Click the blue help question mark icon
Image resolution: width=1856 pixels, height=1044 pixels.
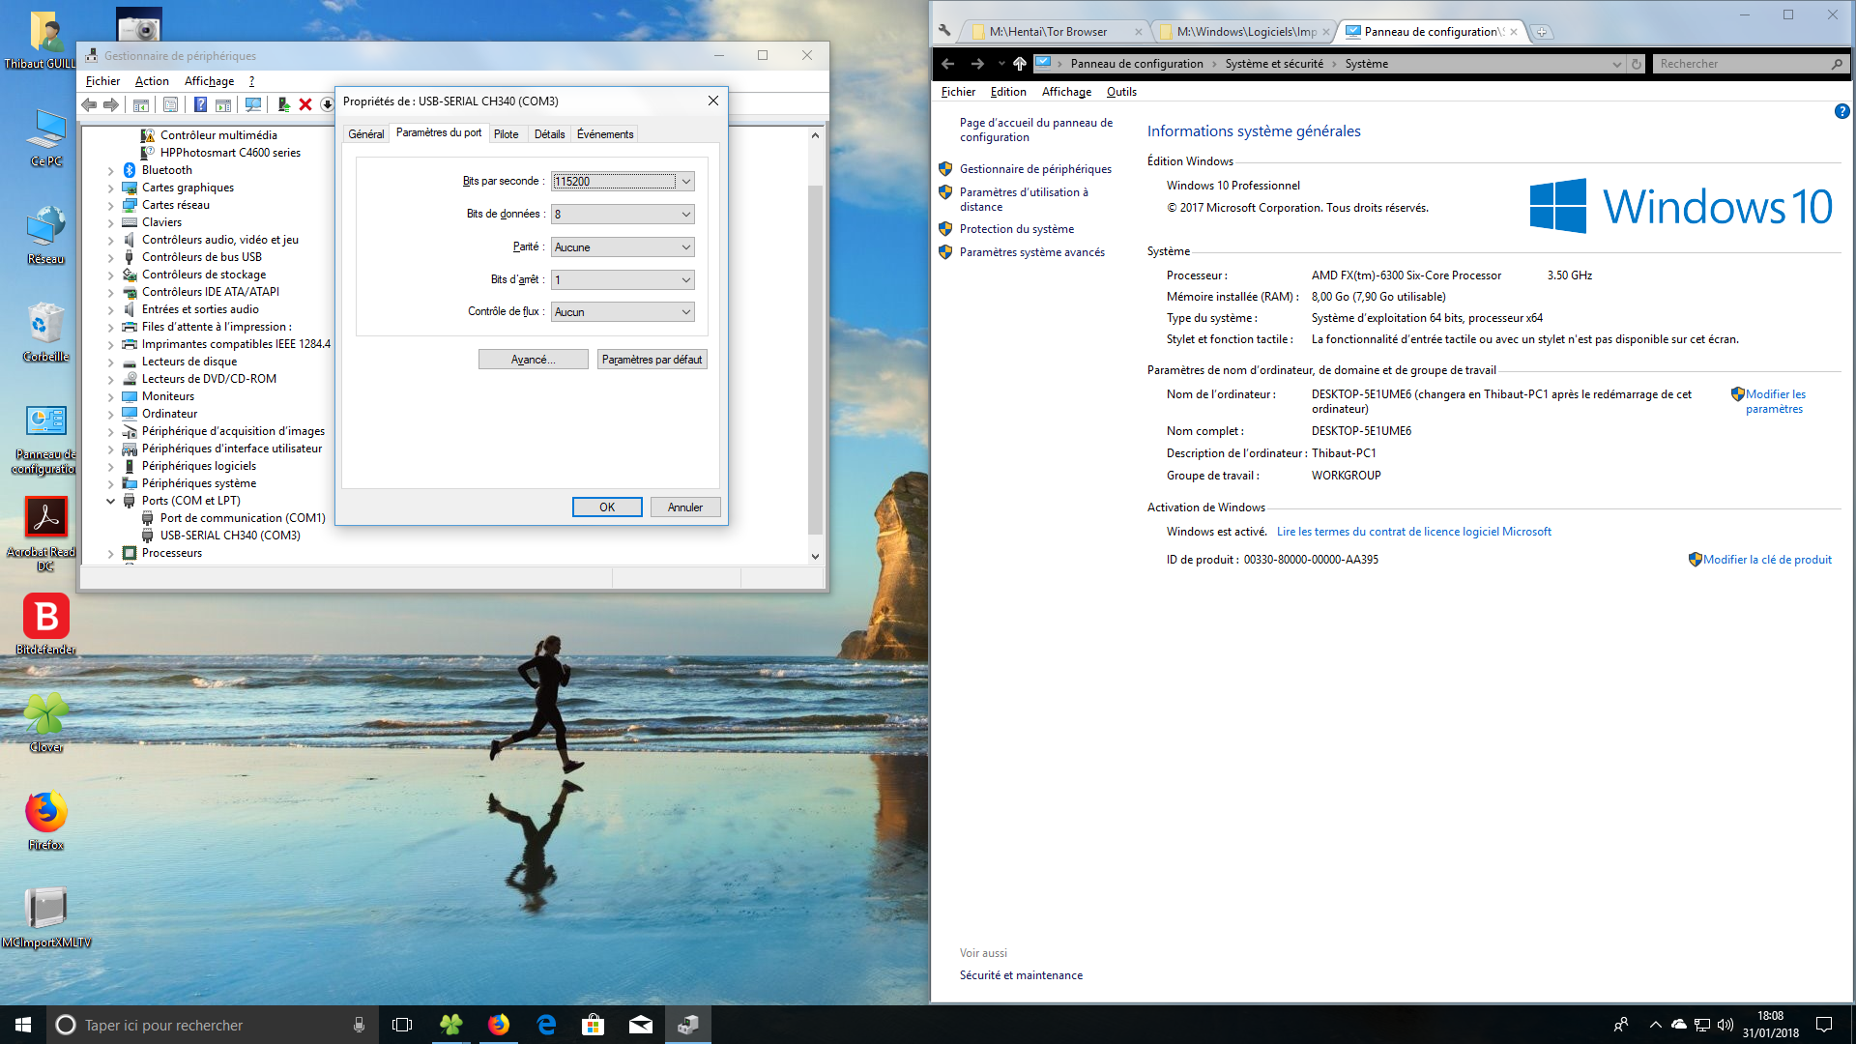(x=200, y=104)
